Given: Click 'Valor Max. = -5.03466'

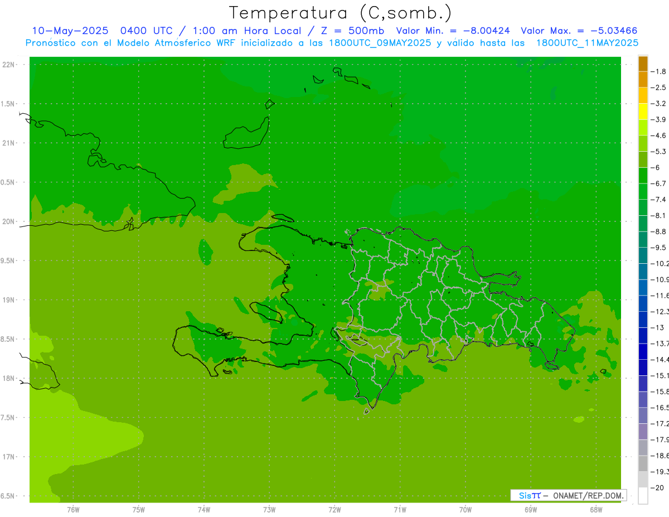Looking at the screenshot, I should point(579,31).
